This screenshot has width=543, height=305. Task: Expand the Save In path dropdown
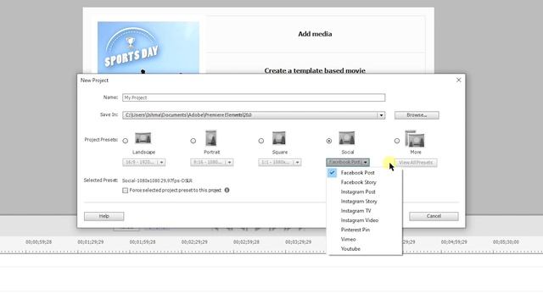coord(381,115)
